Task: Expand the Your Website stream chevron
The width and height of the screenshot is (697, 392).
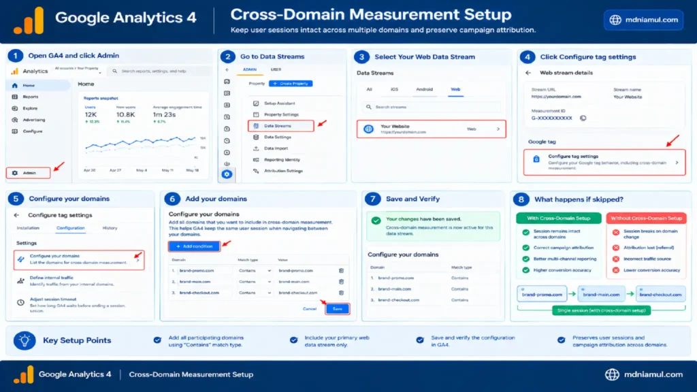Action: [x=498, y=129]
